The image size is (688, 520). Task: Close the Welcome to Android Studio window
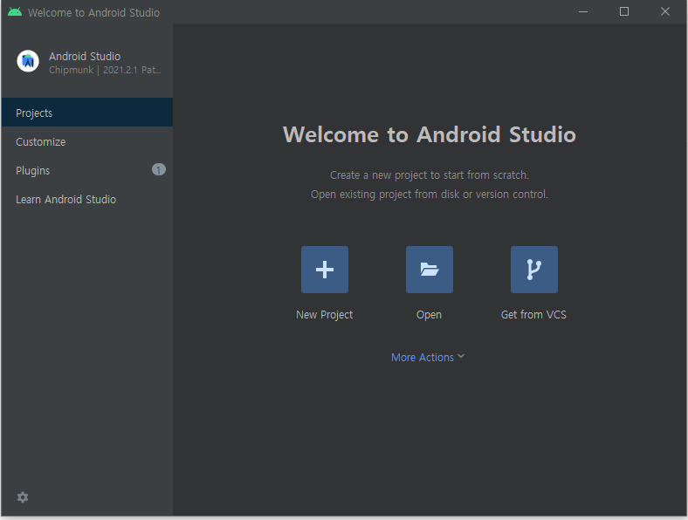point(665,12)
